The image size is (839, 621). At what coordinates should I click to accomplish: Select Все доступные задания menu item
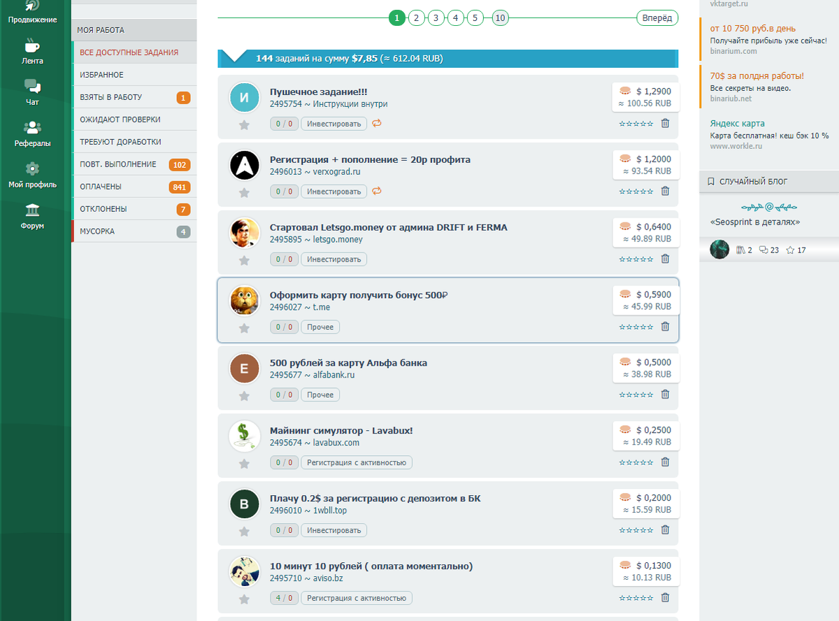(x=134, y=52)
